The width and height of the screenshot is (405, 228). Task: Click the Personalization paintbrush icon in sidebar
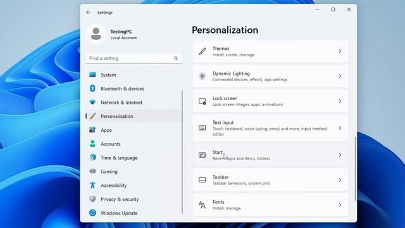pyautogui.click(x=92, y=116)
